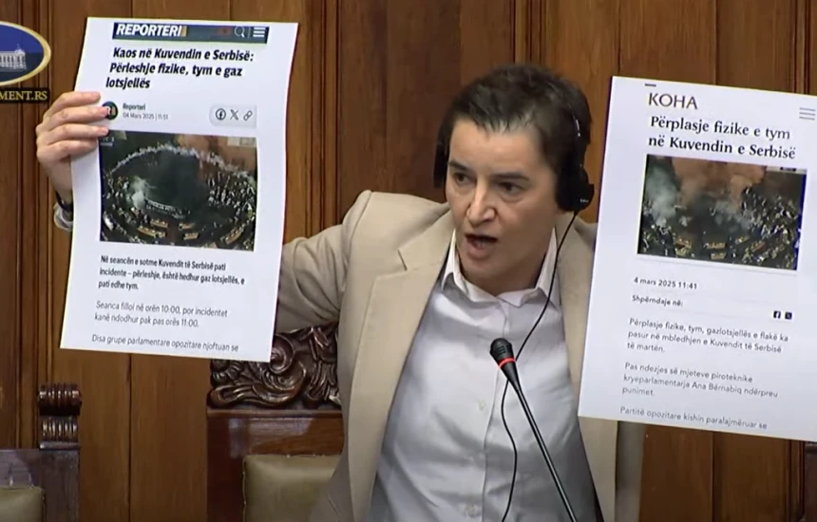This screenshot has height=522, width=817.
Task: Open the KOHA article smoke photo
Action: [x=721, y=212]
